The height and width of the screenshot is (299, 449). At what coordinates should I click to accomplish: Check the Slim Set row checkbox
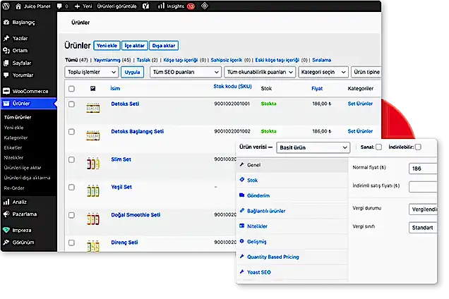(x=71, y=159)
